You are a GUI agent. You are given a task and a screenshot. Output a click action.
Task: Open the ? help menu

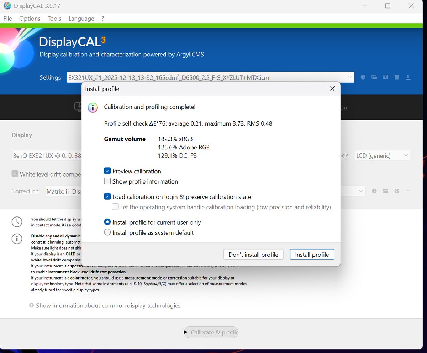pyautogui.click(x=103, y=19)
